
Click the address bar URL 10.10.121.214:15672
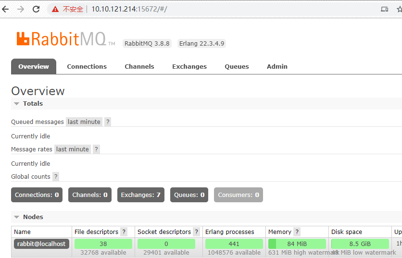coord(129,9)
